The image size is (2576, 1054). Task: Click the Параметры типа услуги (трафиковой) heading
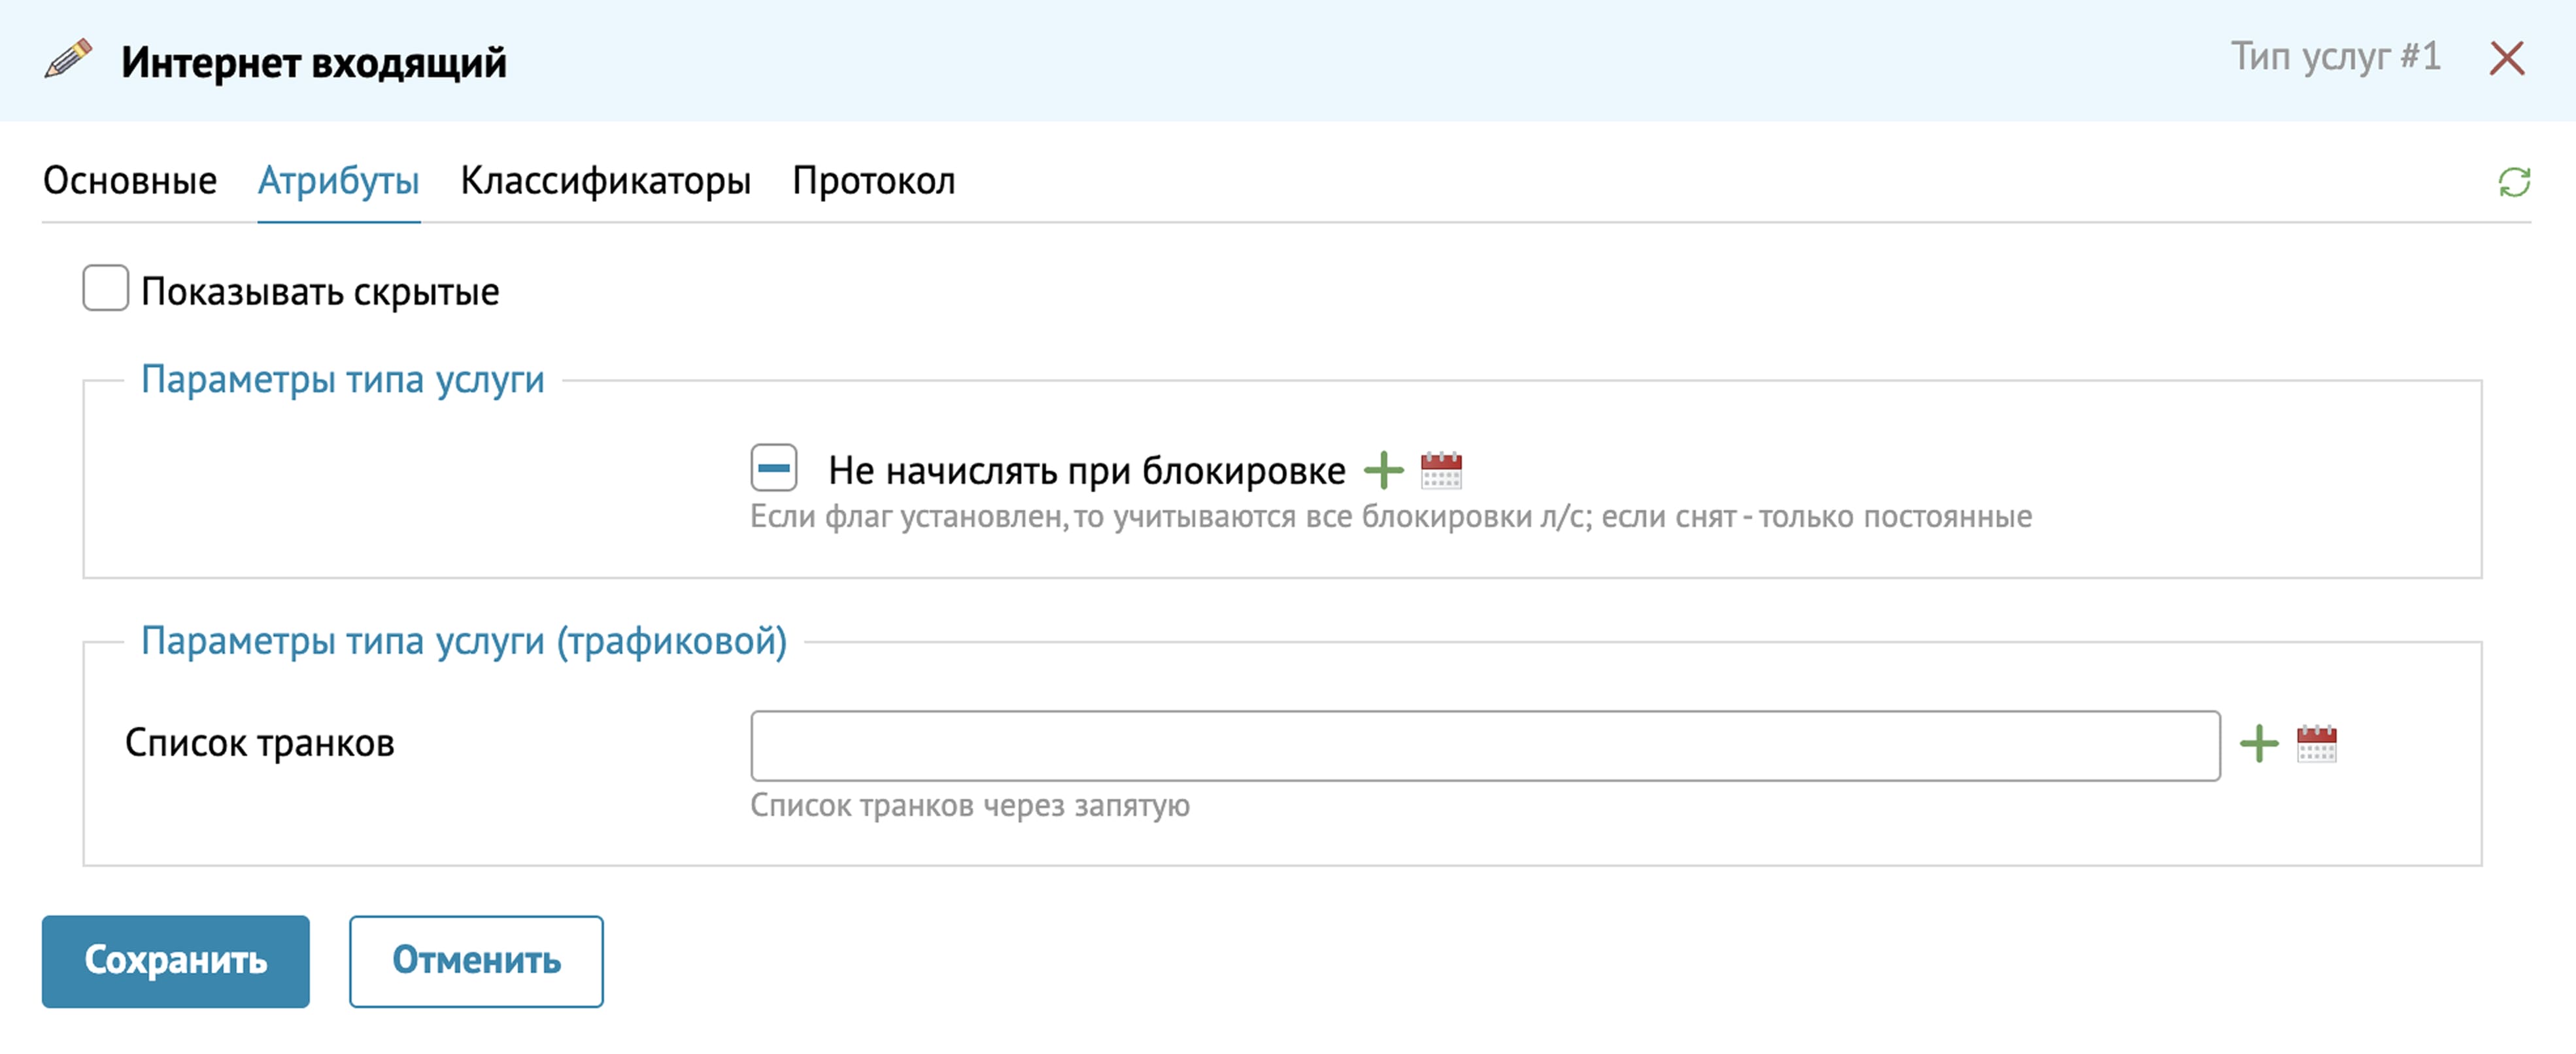click(464, 641)
